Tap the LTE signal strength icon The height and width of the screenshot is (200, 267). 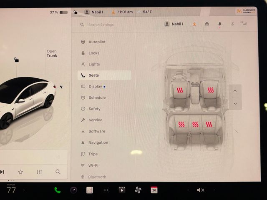[244, 23]
